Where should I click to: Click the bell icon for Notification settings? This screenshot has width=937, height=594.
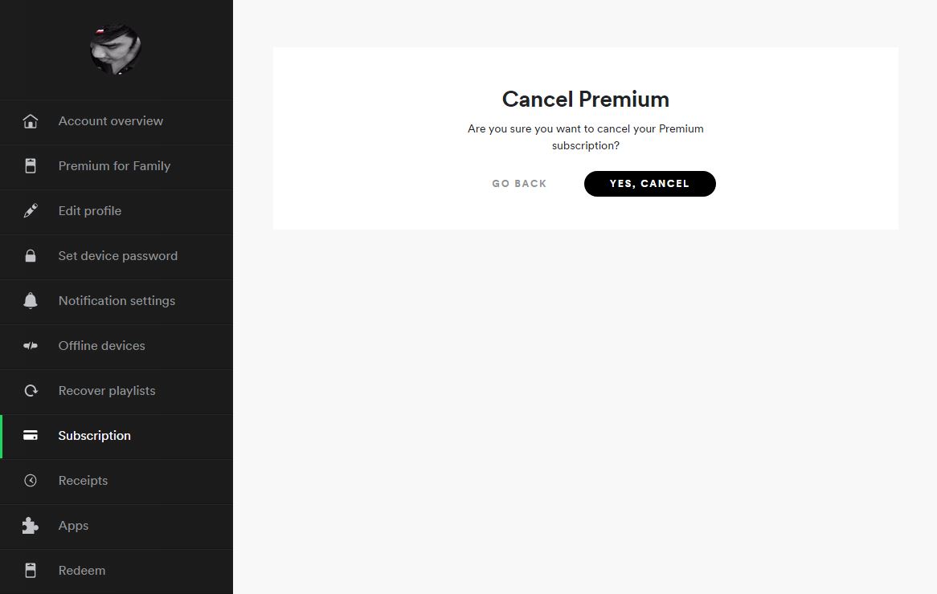31,300
